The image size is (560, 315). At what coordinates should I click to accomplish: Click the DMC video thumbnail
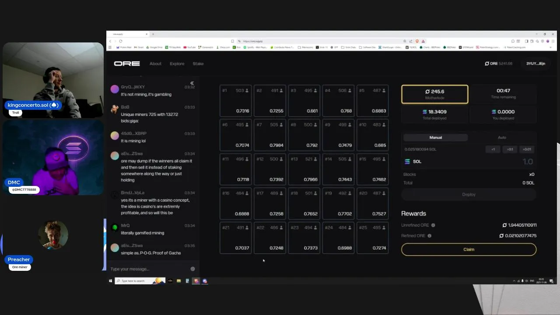(x=53, y=157)
